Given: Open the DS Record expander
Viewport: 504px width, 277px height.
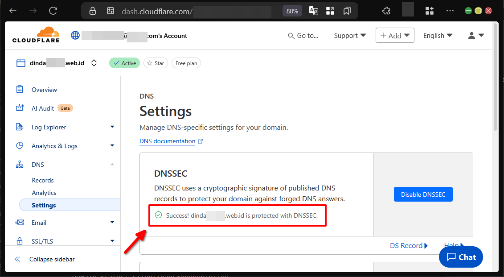Looking at the screenshot, I should coord(409,246).
